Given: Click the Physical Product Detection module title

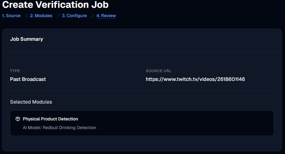Looking at the screenshot, I should pos(50,119).
